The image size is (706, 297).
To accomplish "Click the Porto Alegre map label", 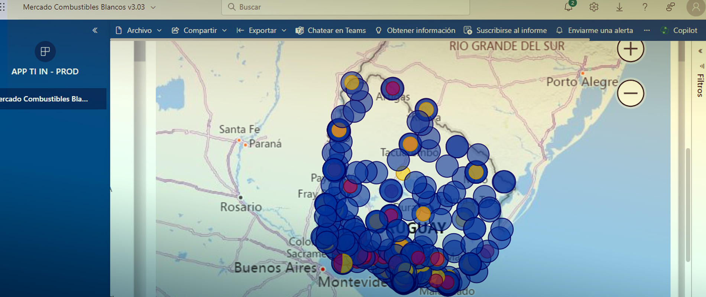I will tap(582, 82).
